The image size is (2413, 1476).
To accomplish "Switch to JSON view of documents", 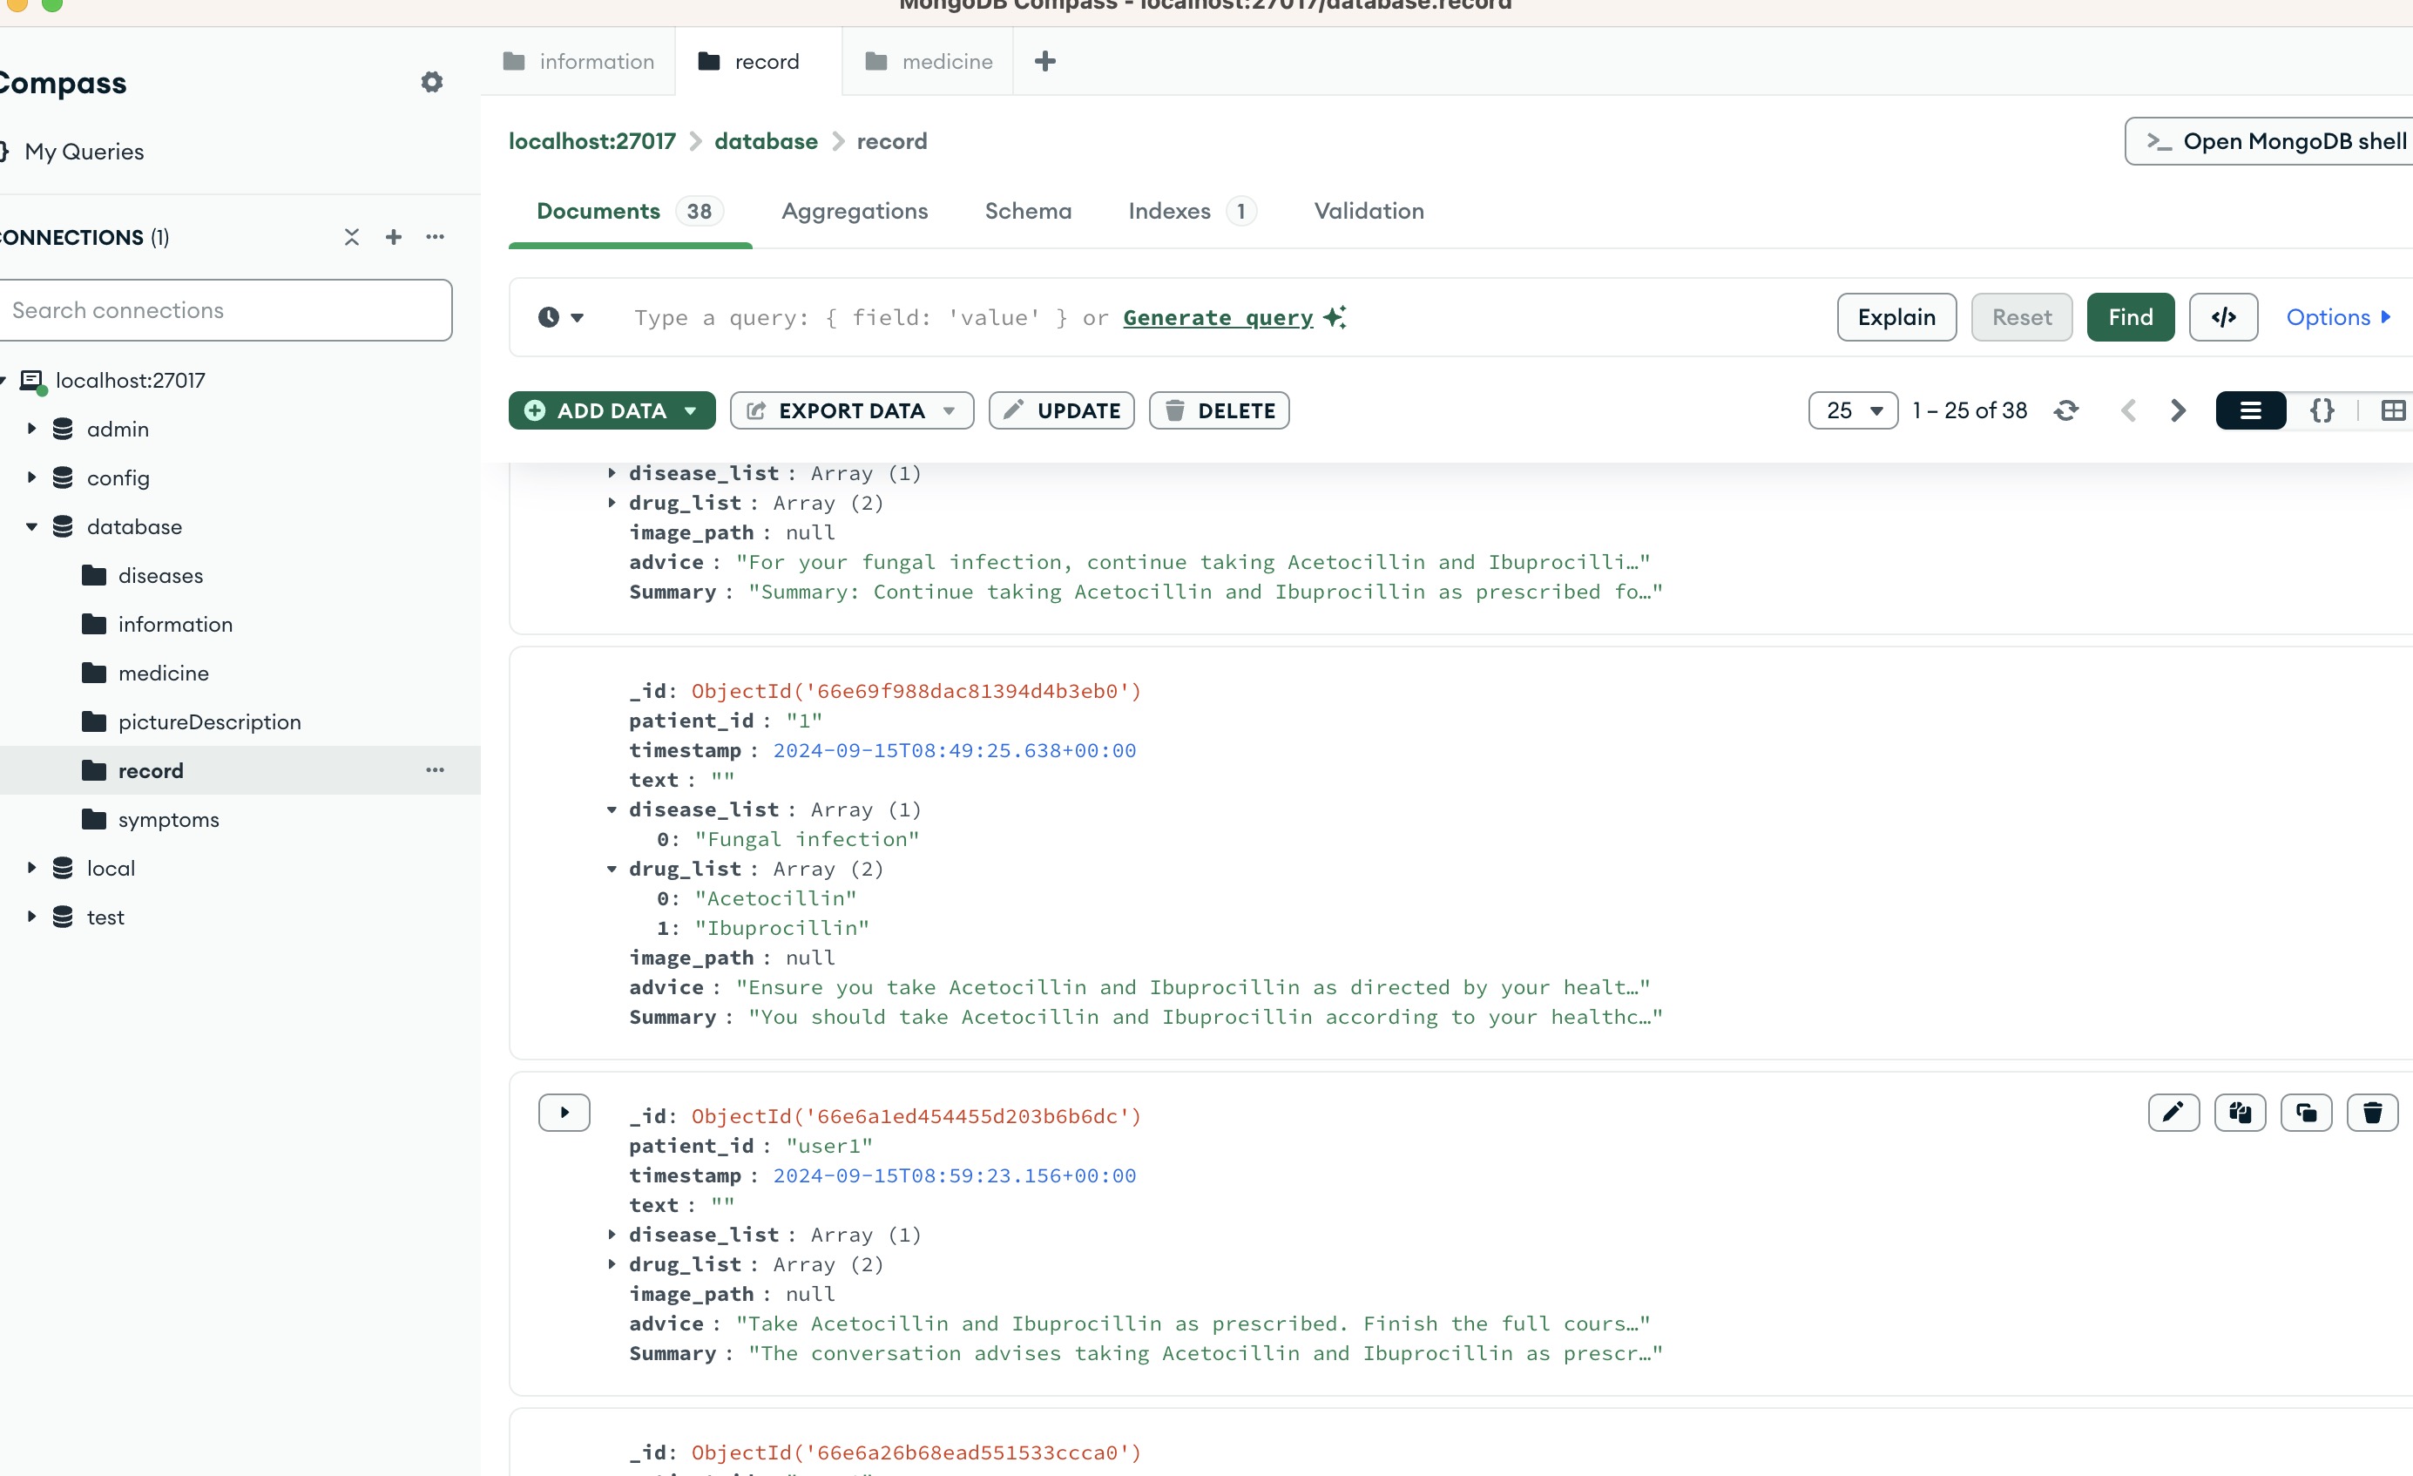I will click(x=2322, y=410).
